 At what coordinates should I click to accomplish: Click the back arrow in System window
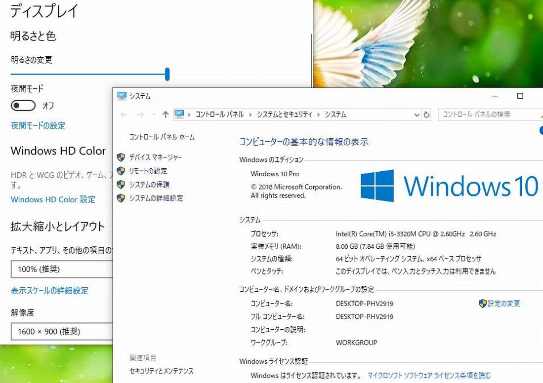point(124,115)
